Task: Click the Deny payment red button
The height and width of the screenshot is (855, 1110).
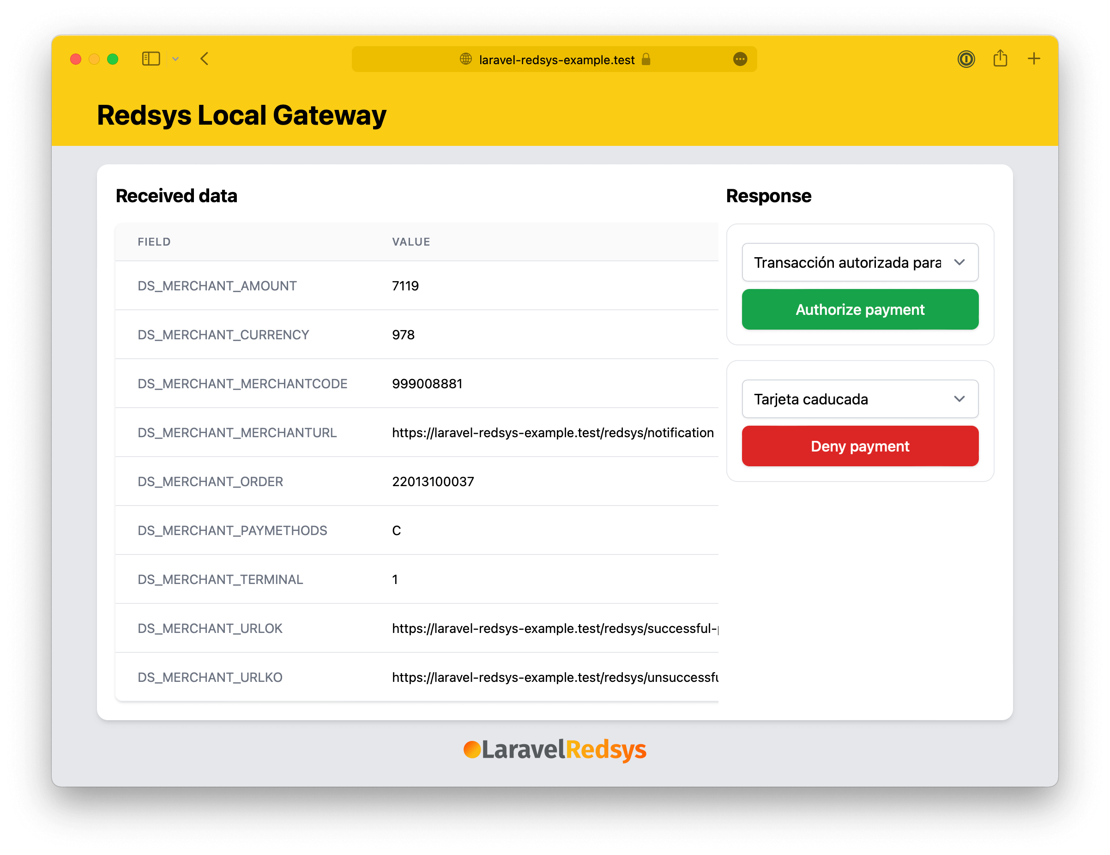Action: [x=859, y=446]
